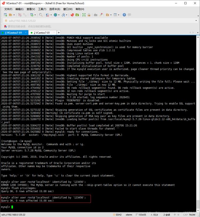Click the Reconnect icon
Image resolution: width=200 pixels, height=217 pixels.
pyautogui.click(x=20, y=15)
